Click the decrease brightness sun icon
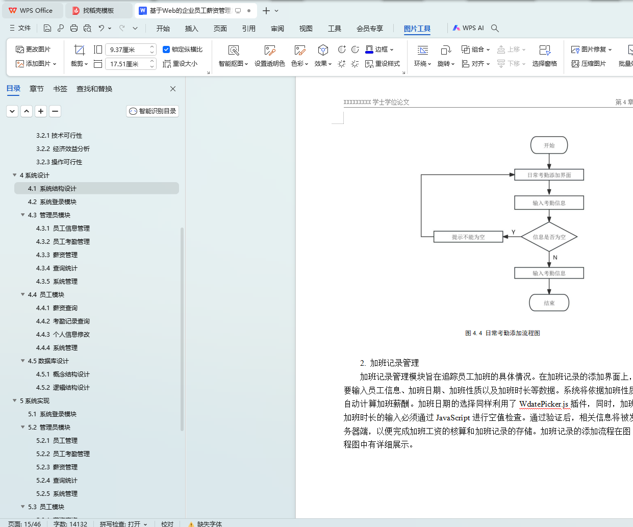The height and width of the screenshot is (527, 633). pos(355,63)
